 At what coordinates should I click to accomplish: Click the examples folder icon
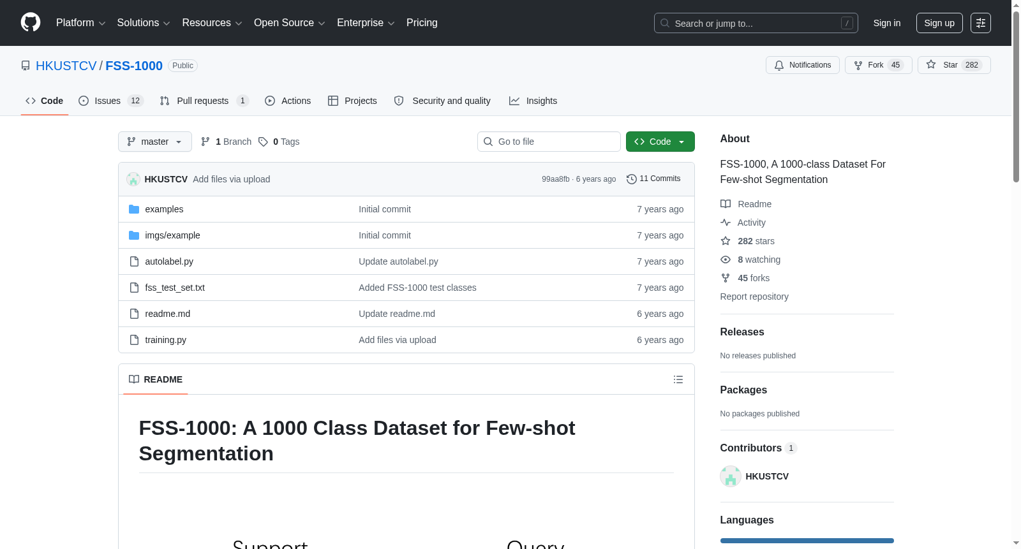pos(134,209)
